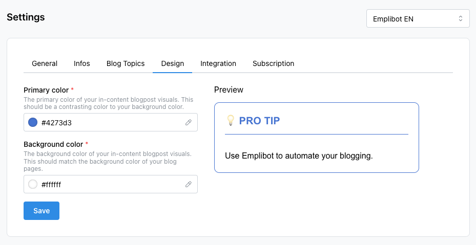Focus the #4273d3 primary color field
The height and width of the screenshot is (245, 476).
coord(111,122)
